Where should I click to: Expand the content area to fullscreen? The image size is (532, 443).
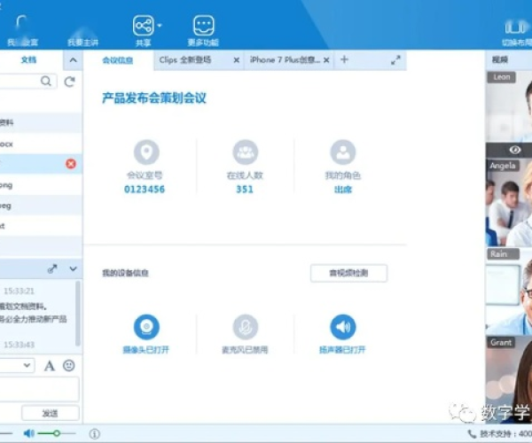[x=395, y=60]
